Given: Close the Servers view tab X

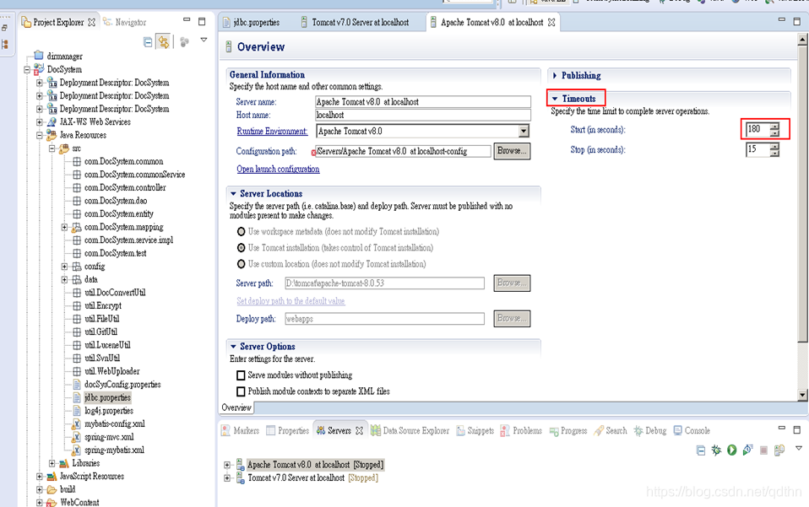Looking at the screenshot, I should (359, 430).
